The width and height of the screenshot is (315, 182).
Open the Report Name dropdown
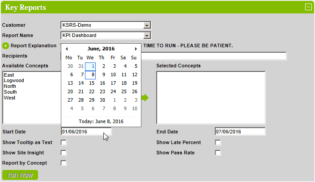coord(147,36)
